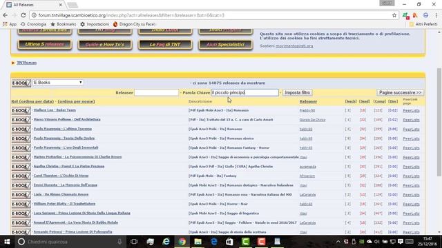This screenshot has height=248, width=442.
Task: Open Action Center notifications icon
Action: 401,242
